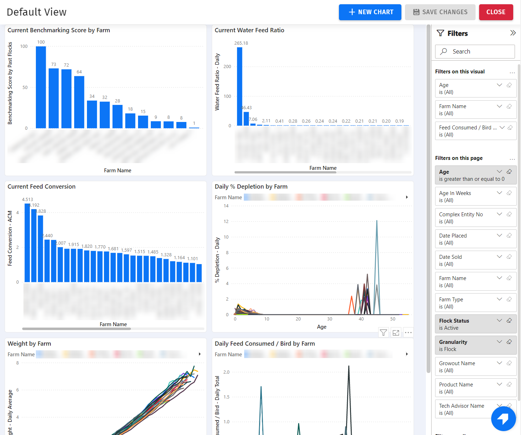
Task: Select the 100 score bar in Benchmarking chart
Action: [41, 87]
